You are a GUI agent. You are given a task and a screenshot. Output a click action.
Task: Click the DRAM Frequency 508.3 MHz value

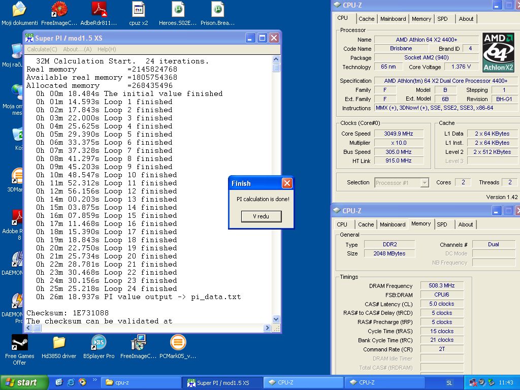441,285
